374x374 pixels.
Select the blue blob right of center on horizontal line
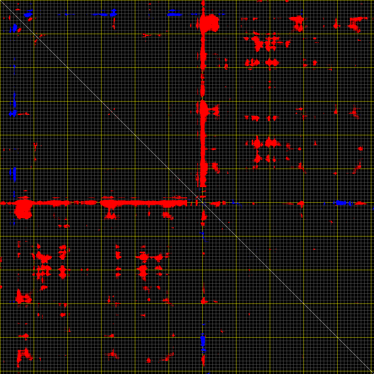point(341,203)
